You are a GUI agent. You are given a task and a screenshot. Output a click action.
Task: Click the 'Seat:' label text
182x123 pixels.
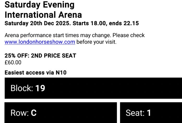tap(135, 113)
